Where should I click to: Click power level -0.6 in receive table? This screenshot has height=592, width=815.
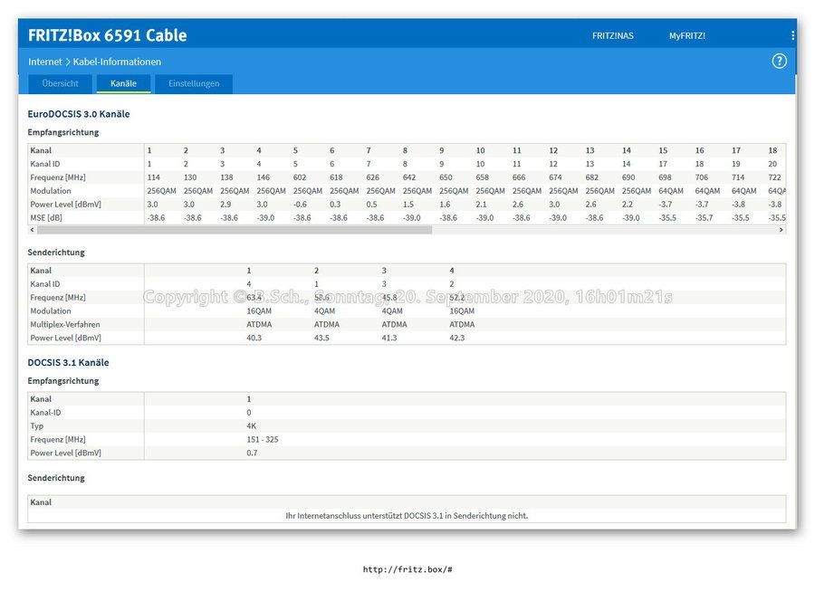point(300,205)
